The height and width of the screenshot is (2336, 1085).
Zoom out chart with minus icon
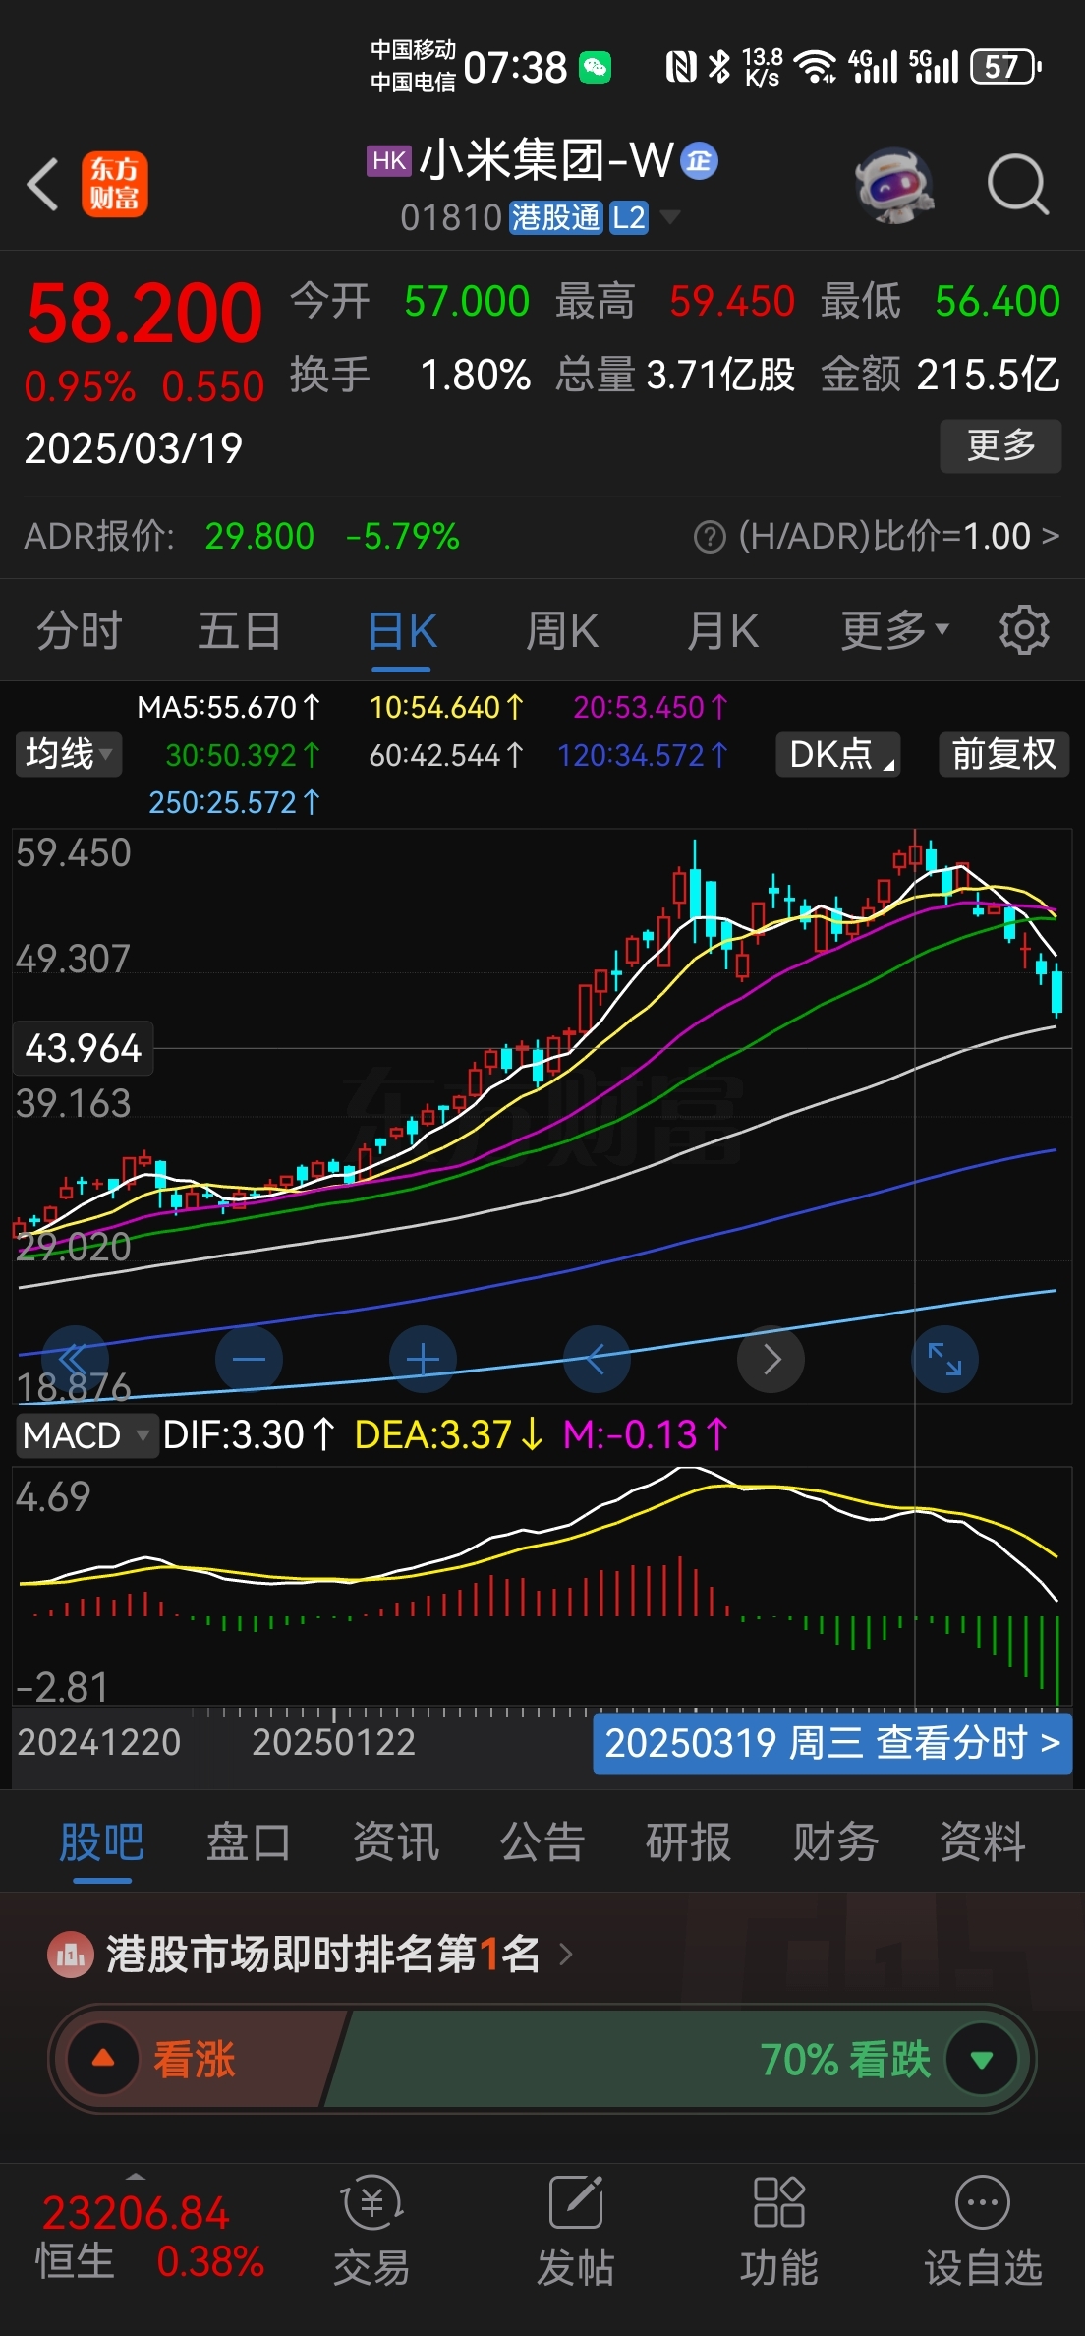click(x=249, y=1360)
